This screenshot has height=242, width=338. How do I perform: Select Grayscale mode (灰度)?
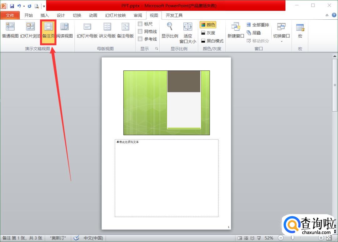208,33
